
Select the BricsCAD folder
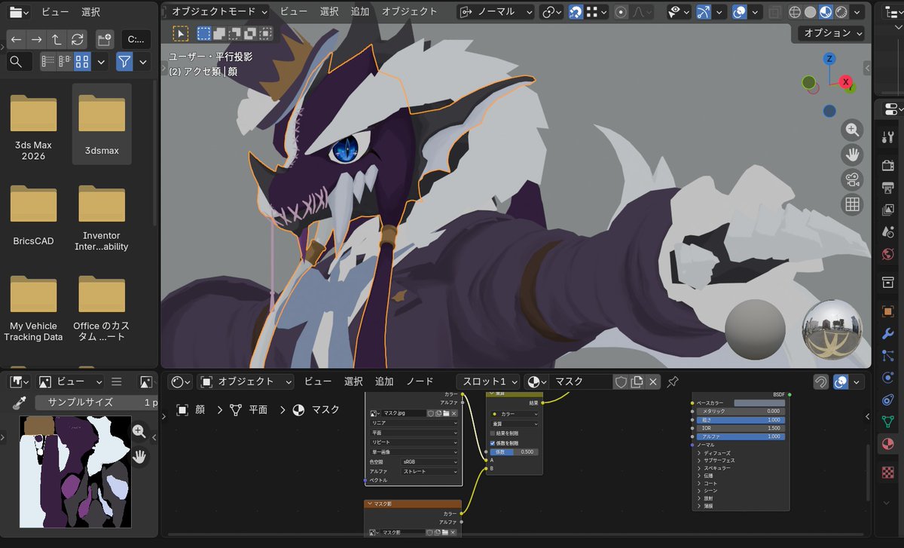pyautogui.click(x=33, y=215)
